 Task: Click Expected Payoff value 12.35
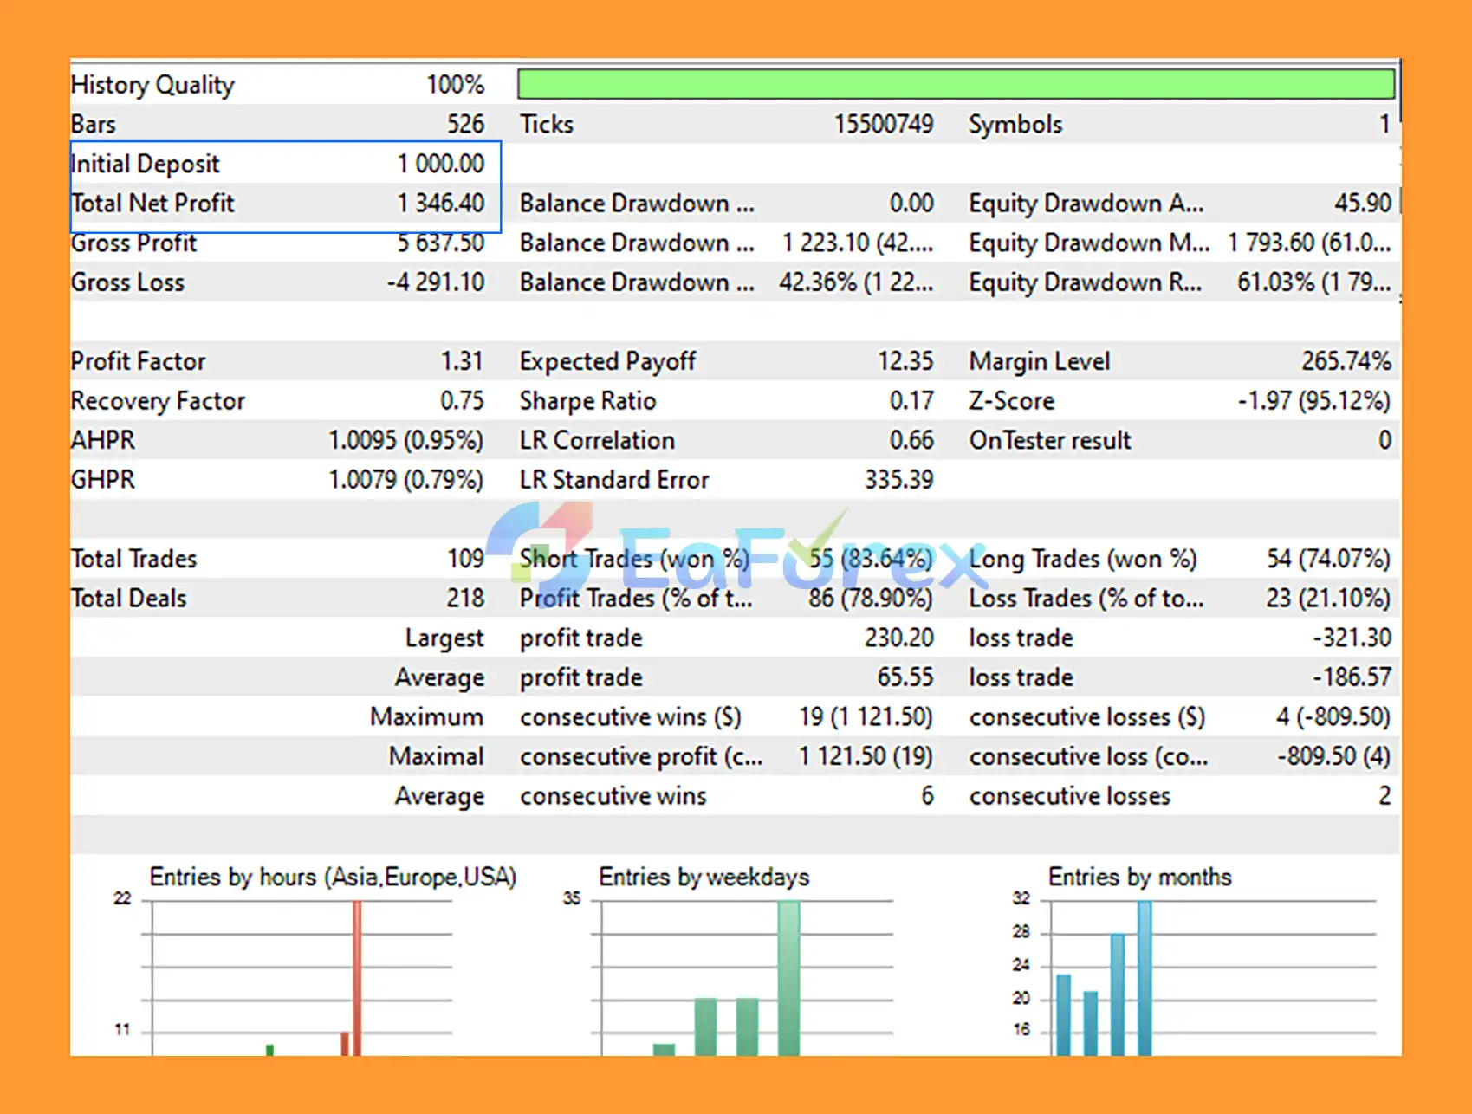(905, 361)
